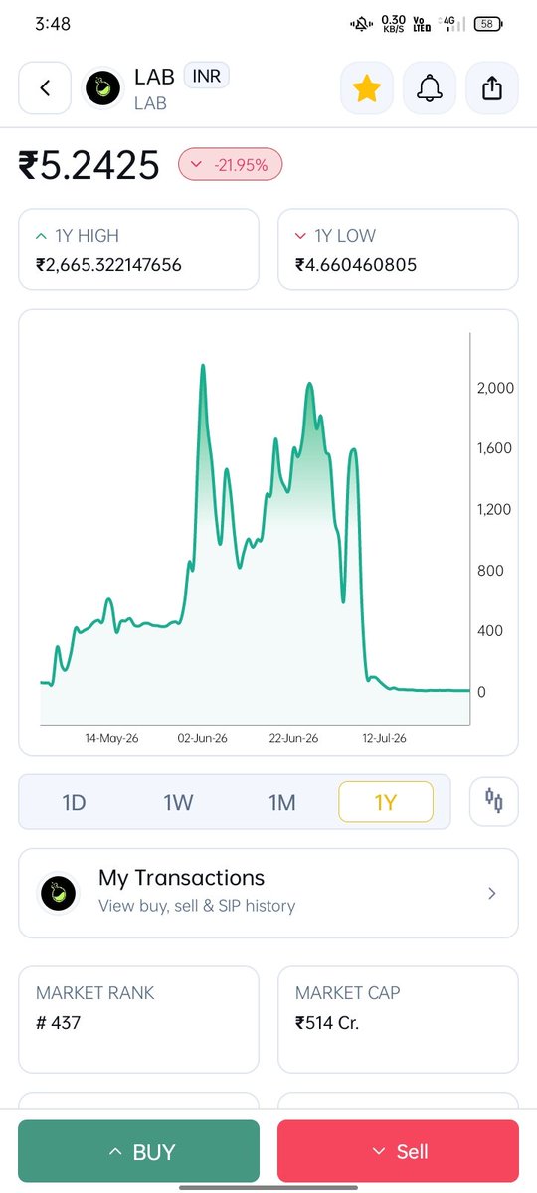Tap the coin icon in My Transactions

[59, 893]
